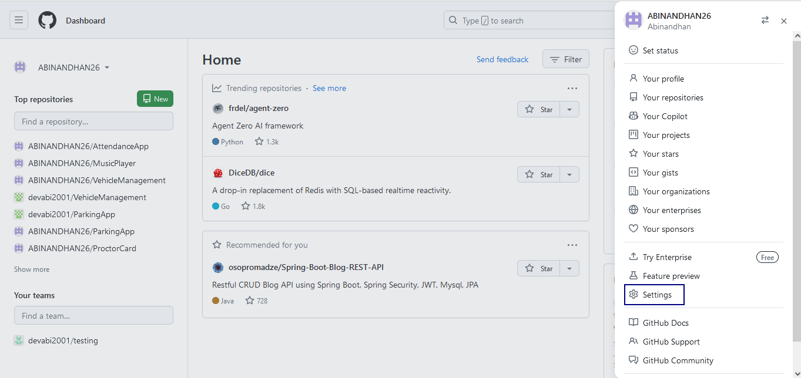Image resolution: width=801 pixels, height=378 pixels.
Task: Open devabi2001/VehicleManagement repository
Action: coord(87,197)
